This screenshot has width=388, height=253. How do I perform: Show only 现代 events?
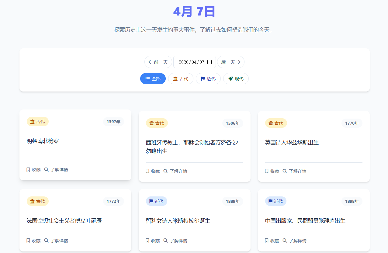[236, 79]
